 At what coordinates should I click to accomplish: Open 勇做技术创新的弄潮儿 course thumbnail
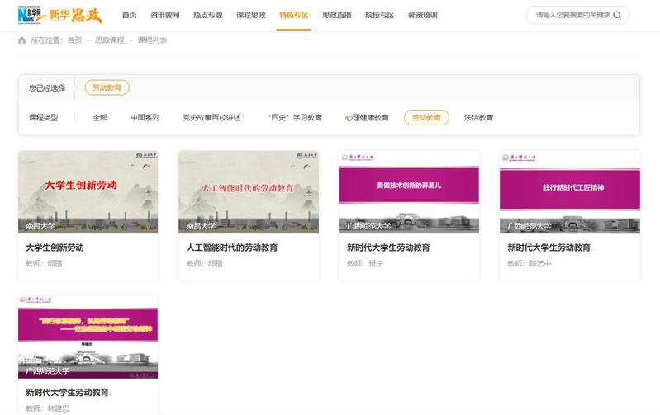pyautogui.click(x=409, y=191)
